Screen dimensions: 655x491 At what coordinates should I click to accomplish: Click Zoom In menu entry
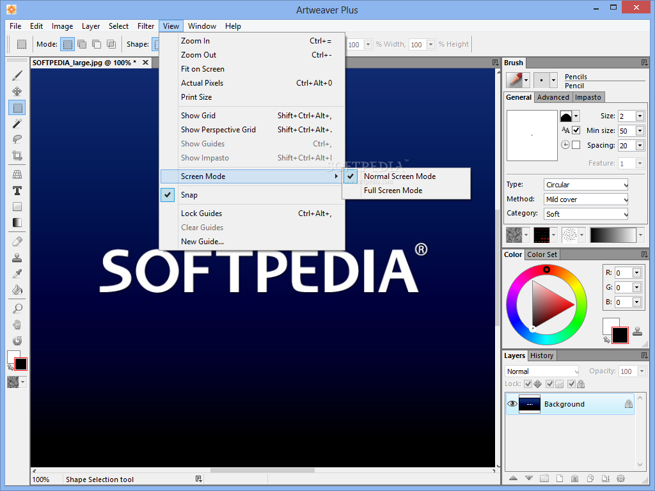(253, 41)
